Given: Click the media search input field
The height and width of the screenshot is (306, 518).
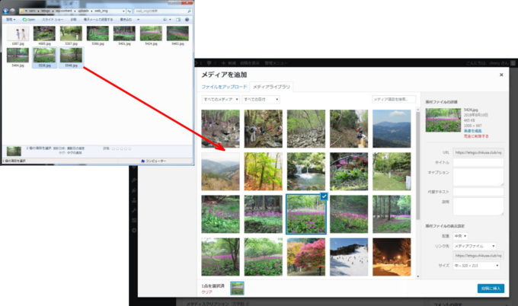Looking at the screenshot, I should pos(394,100).
